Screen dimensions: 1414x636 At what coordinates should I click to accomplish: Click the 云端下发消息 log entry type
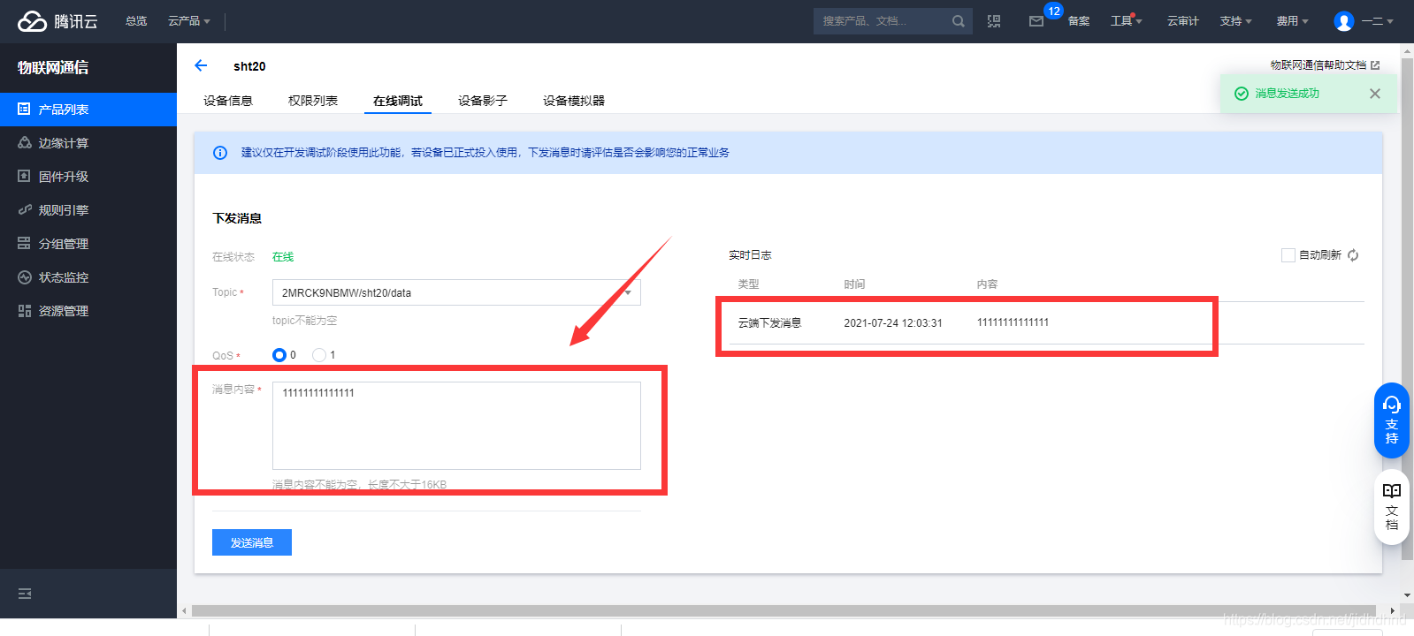click(x=769, y=323)
